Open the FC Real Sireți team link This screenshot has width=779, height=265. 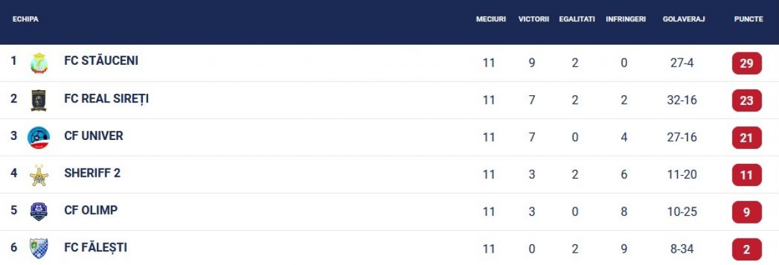(106, 98)
